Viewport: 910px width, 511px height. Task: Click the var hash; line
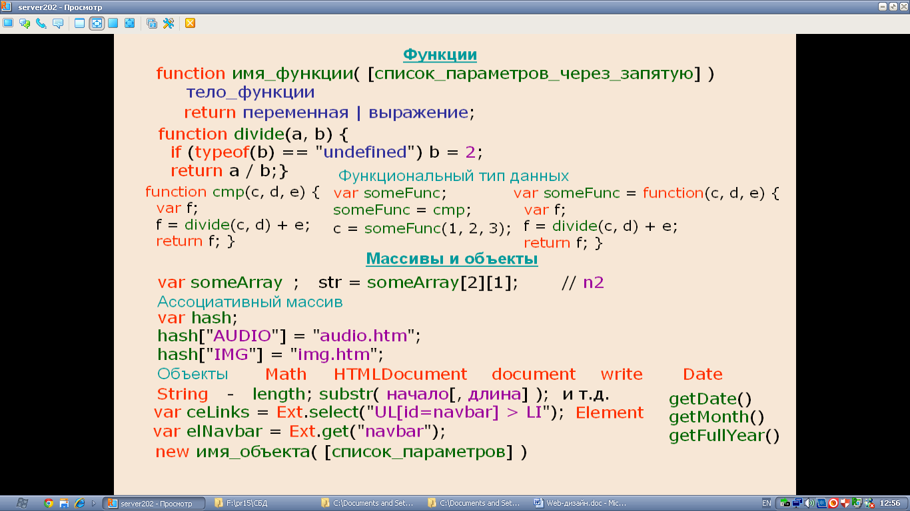[198, 318]
